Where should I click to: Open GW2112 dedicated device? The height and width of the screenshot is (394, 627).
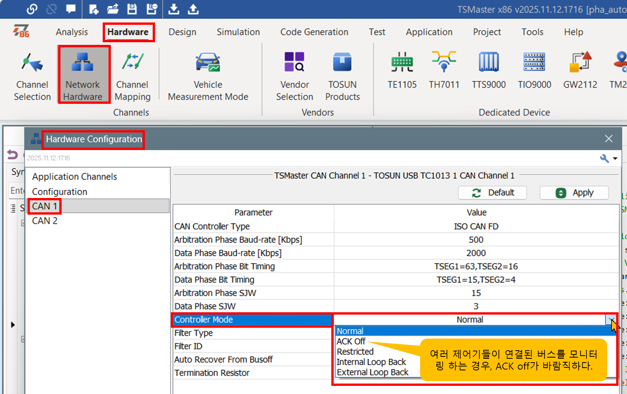[x=580, y=70]
